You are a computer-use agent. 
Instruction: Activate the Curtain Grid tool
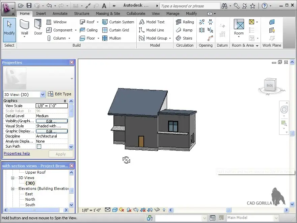coord(115,30)
